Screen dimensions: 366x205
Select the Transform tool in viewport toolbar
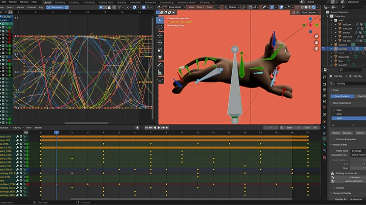coord(160,57)
